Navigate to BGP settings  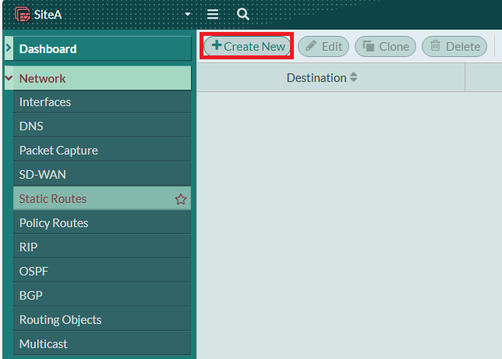[102, 295]
